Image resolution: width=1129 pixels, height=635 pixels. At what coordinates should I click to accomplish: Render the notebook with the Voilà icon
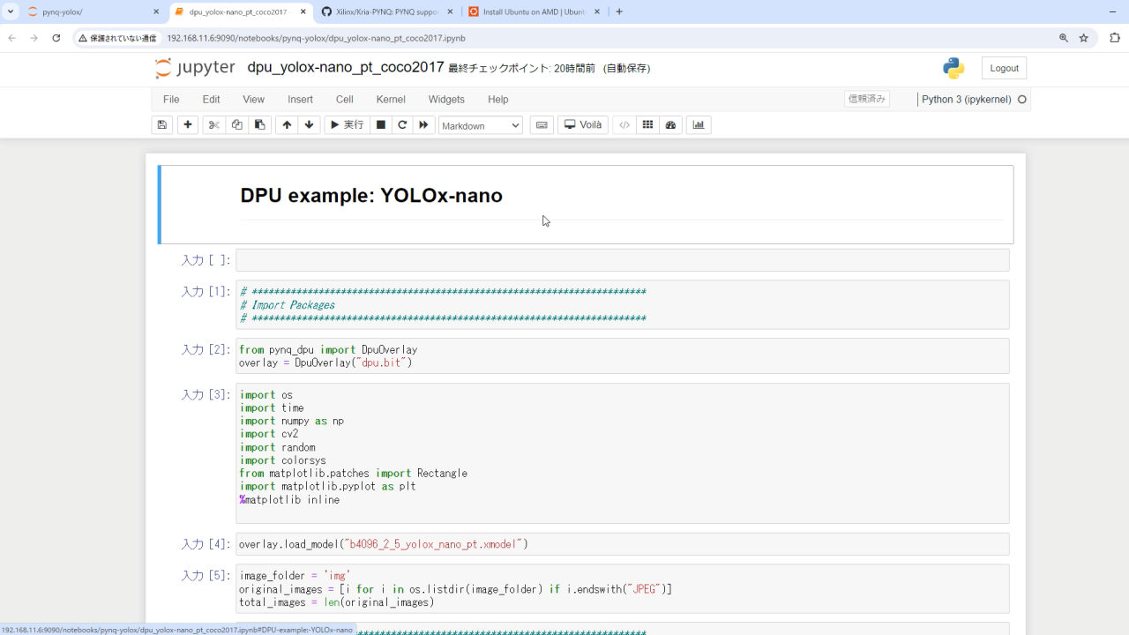coord(582,124)
